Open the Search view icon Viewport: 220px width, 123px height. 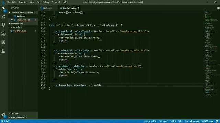tap(3, 17)
